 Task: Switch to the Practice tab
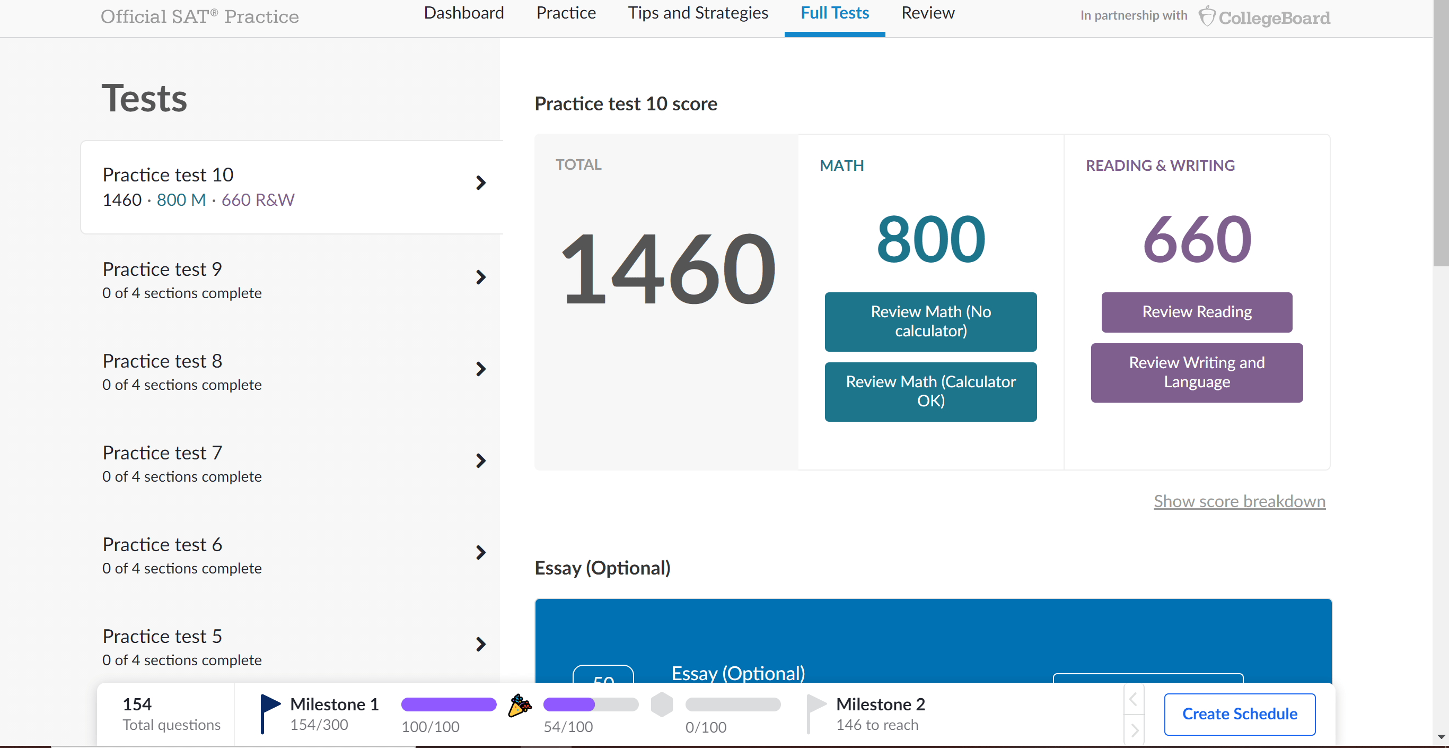566,13
